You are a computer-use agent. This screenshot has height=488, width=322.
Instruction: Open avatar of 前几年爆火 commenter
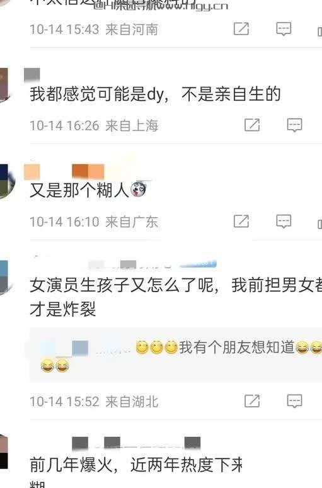(4, 452)
